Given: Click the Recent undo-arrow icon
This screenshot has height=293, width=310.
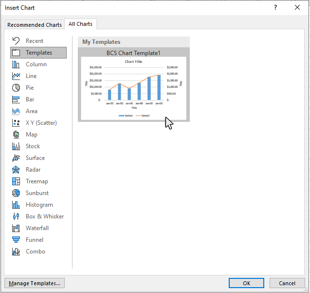Looking at the screenshot, I should tap(16, 41).
